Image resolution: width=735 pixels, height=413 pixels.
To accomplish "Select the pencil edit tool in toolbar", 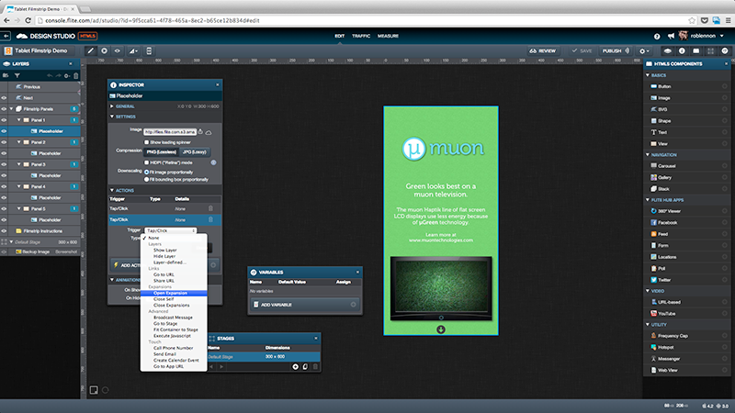I will pos(90,50).
